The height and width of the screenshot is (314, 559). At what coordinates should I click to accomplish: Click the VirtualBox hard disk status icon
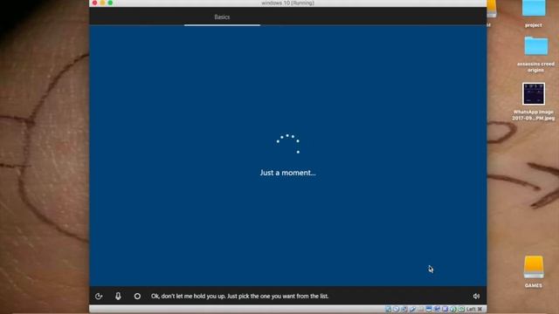(x=388, y=309)
